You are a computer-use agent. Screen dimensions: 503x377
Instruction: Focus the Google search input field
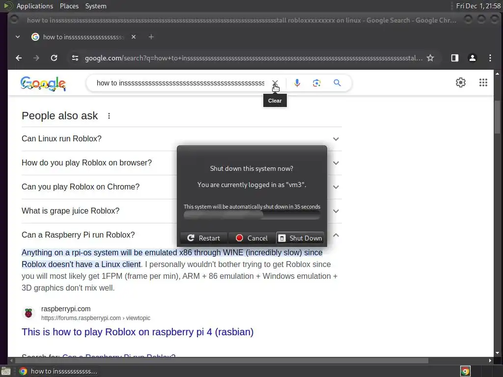click(180, 83)
